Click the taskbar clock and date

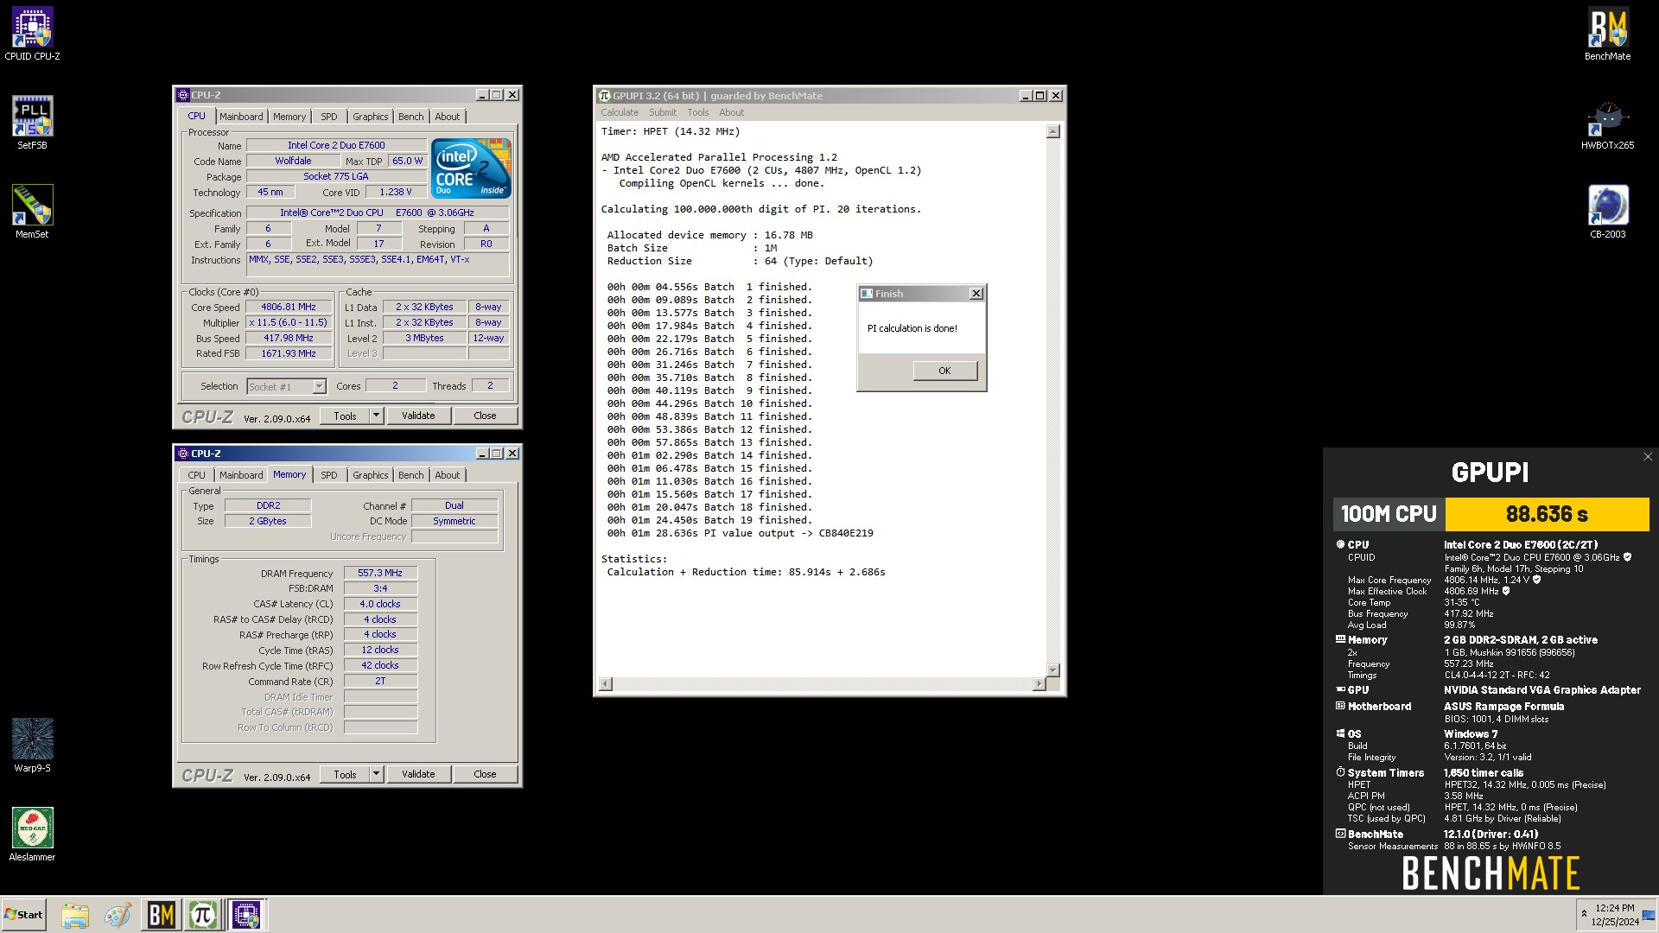tap(1614, 915)
